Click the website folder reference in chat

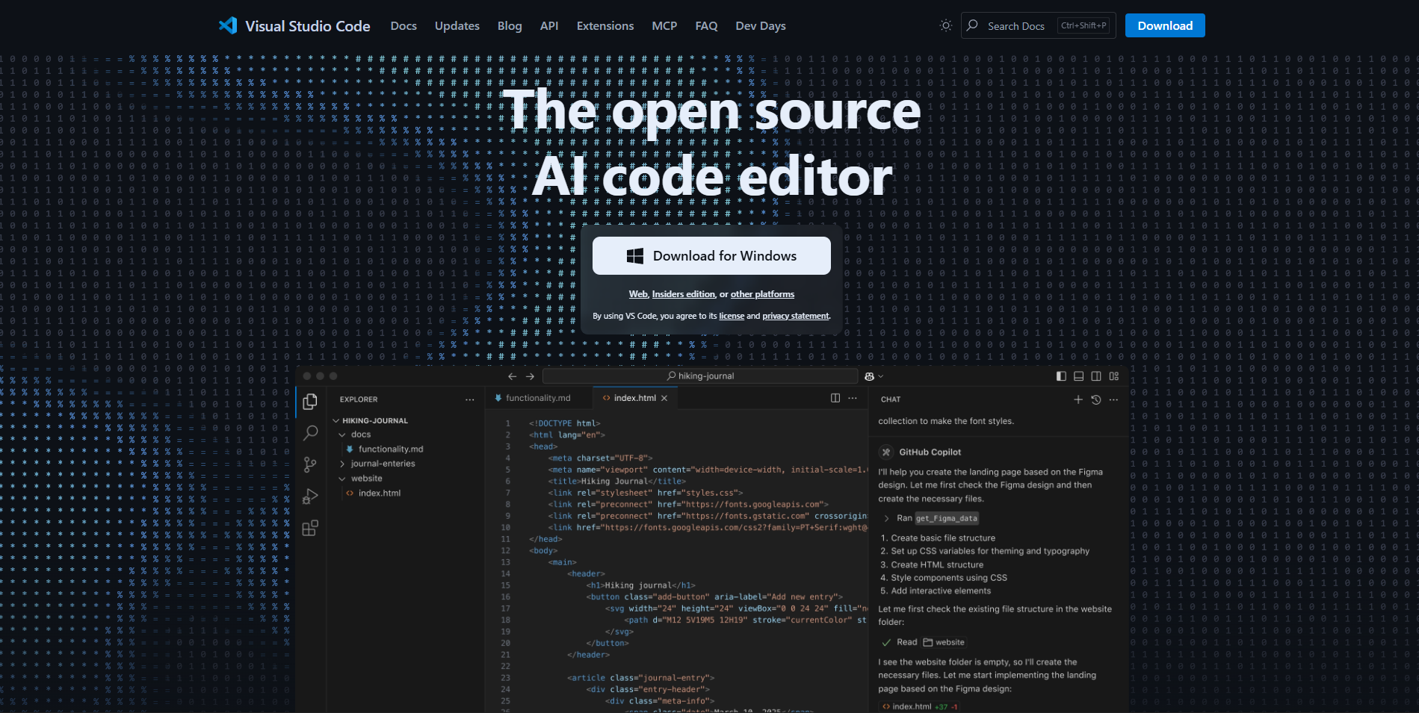(x=944, y=642)
